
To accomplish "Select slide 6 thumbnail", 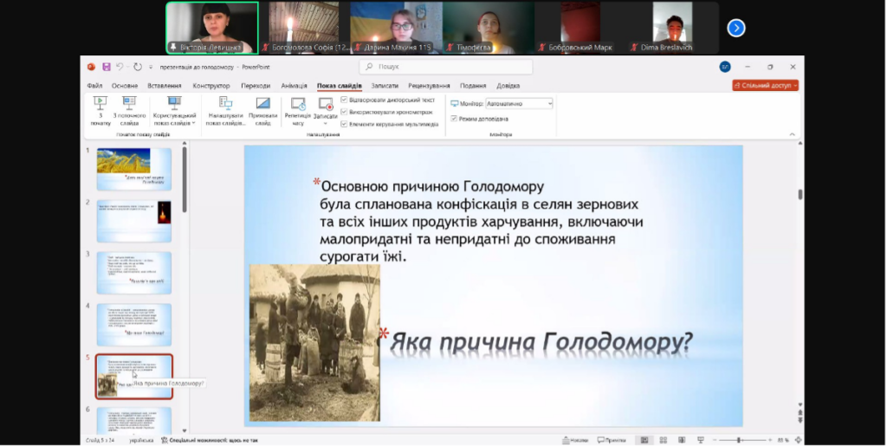I will pyautogui.click(x=134, y=420).
